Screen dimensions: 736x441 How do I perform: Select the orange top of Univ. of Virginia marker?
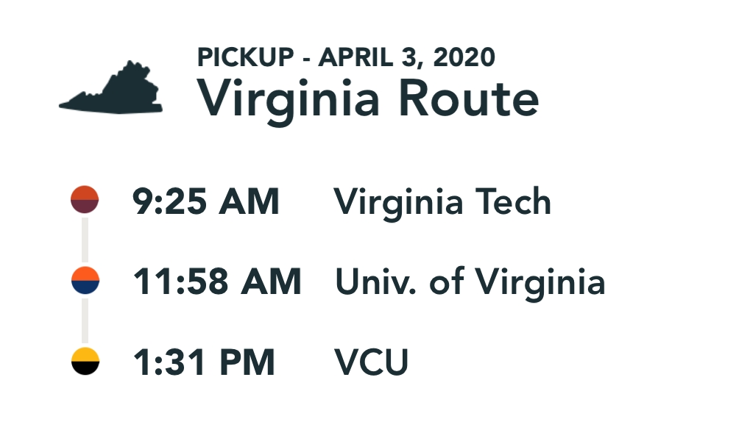(x=85, y=274)
